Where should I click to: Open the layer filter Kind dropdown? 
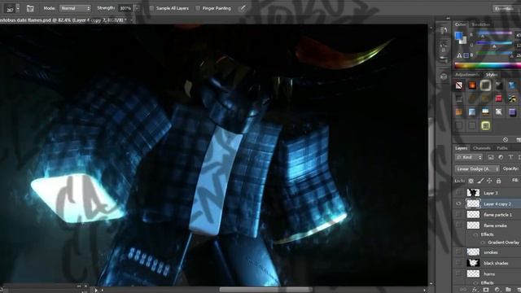pos(469,157)
